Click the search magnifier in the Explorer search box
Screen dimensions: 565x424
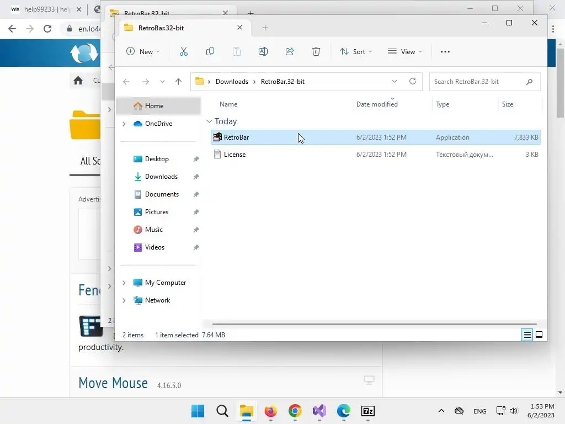(x=529, y=82)
